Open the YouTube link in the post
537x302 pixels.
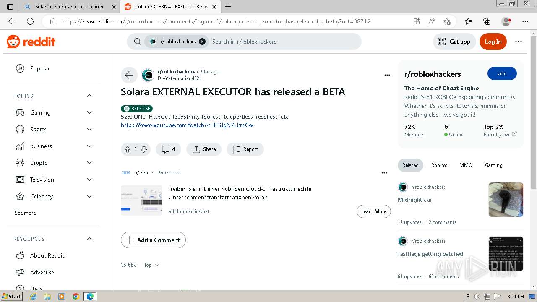click(187, 125)
